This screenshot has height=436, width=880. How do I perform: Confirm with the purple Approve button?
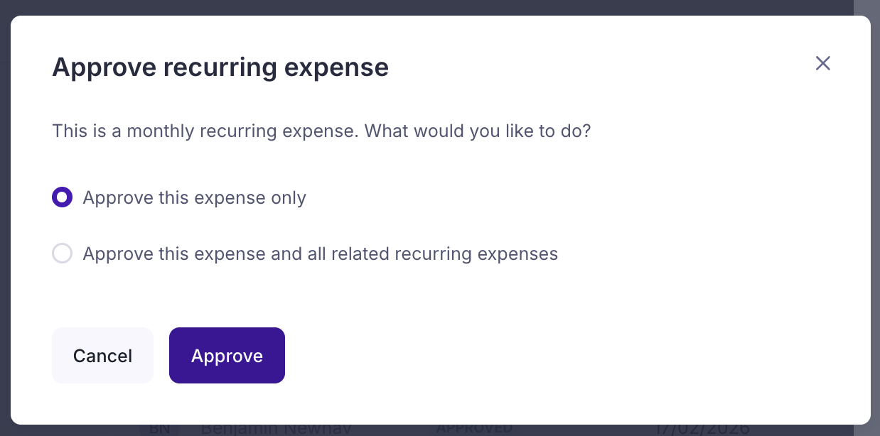227,356
